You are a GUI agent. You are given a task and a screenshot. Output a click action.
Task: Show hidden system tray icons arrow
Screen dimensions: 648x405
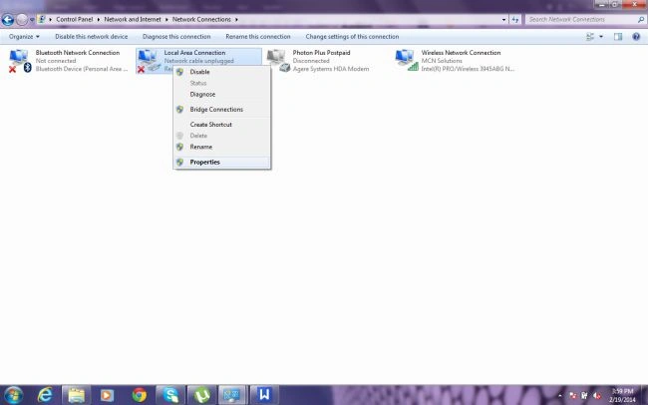[560, 396]
